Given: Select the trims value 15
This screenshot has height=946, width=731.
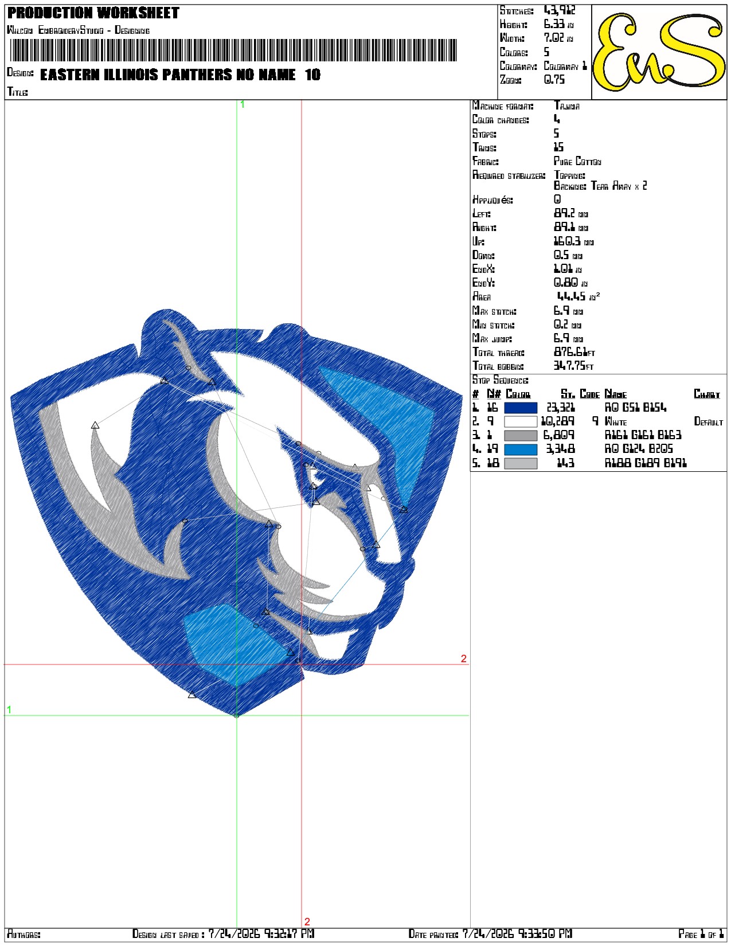Looking at the screenshot, I should point(558,147).
